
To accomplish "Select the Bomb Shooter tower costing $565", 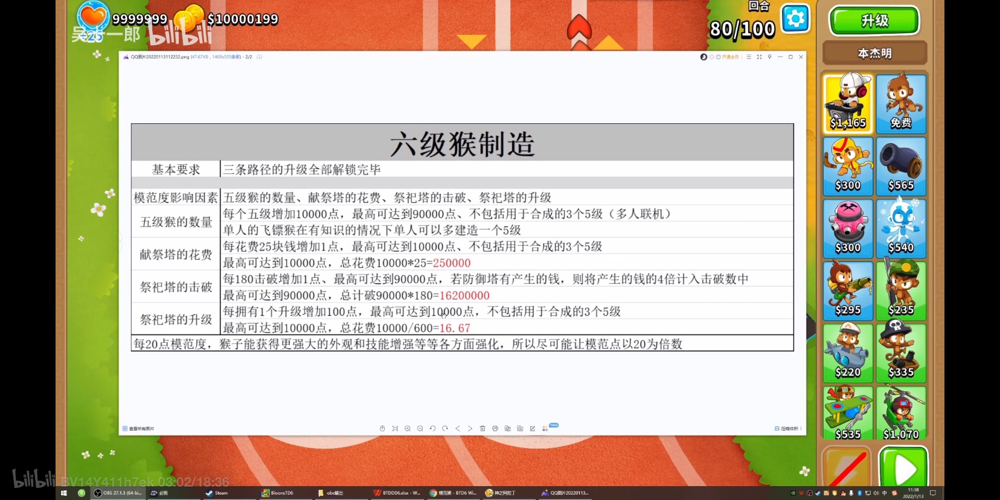I will click(x=901, y=166).
